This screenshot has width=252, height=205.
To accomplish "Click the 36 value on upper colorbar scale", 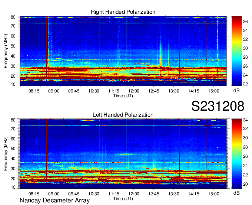I will [245, 22].
